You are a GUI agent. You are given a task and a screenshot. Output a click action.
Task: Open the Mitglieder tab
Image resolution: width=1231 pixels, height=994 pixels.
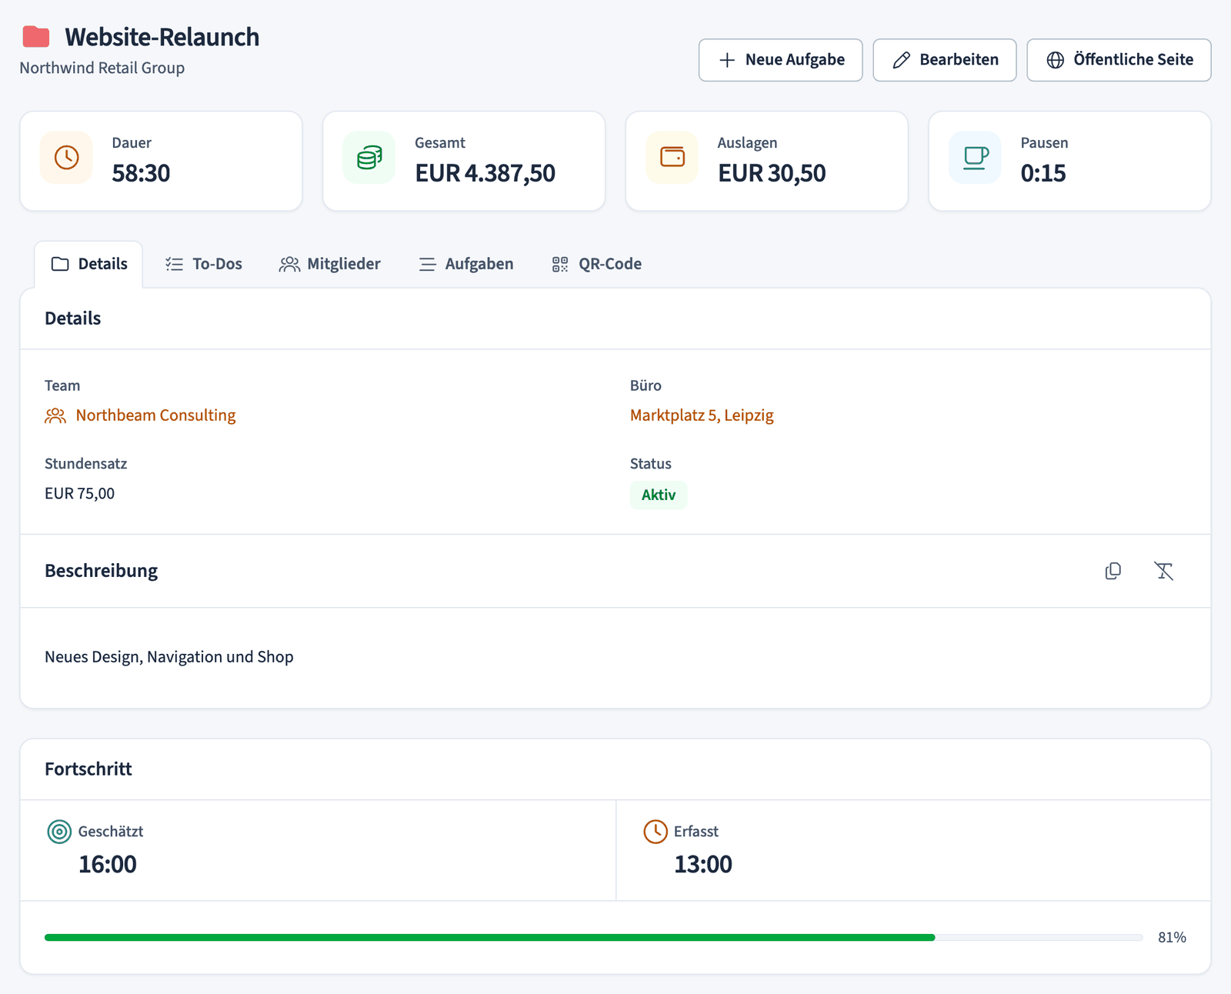click(330, 264)
